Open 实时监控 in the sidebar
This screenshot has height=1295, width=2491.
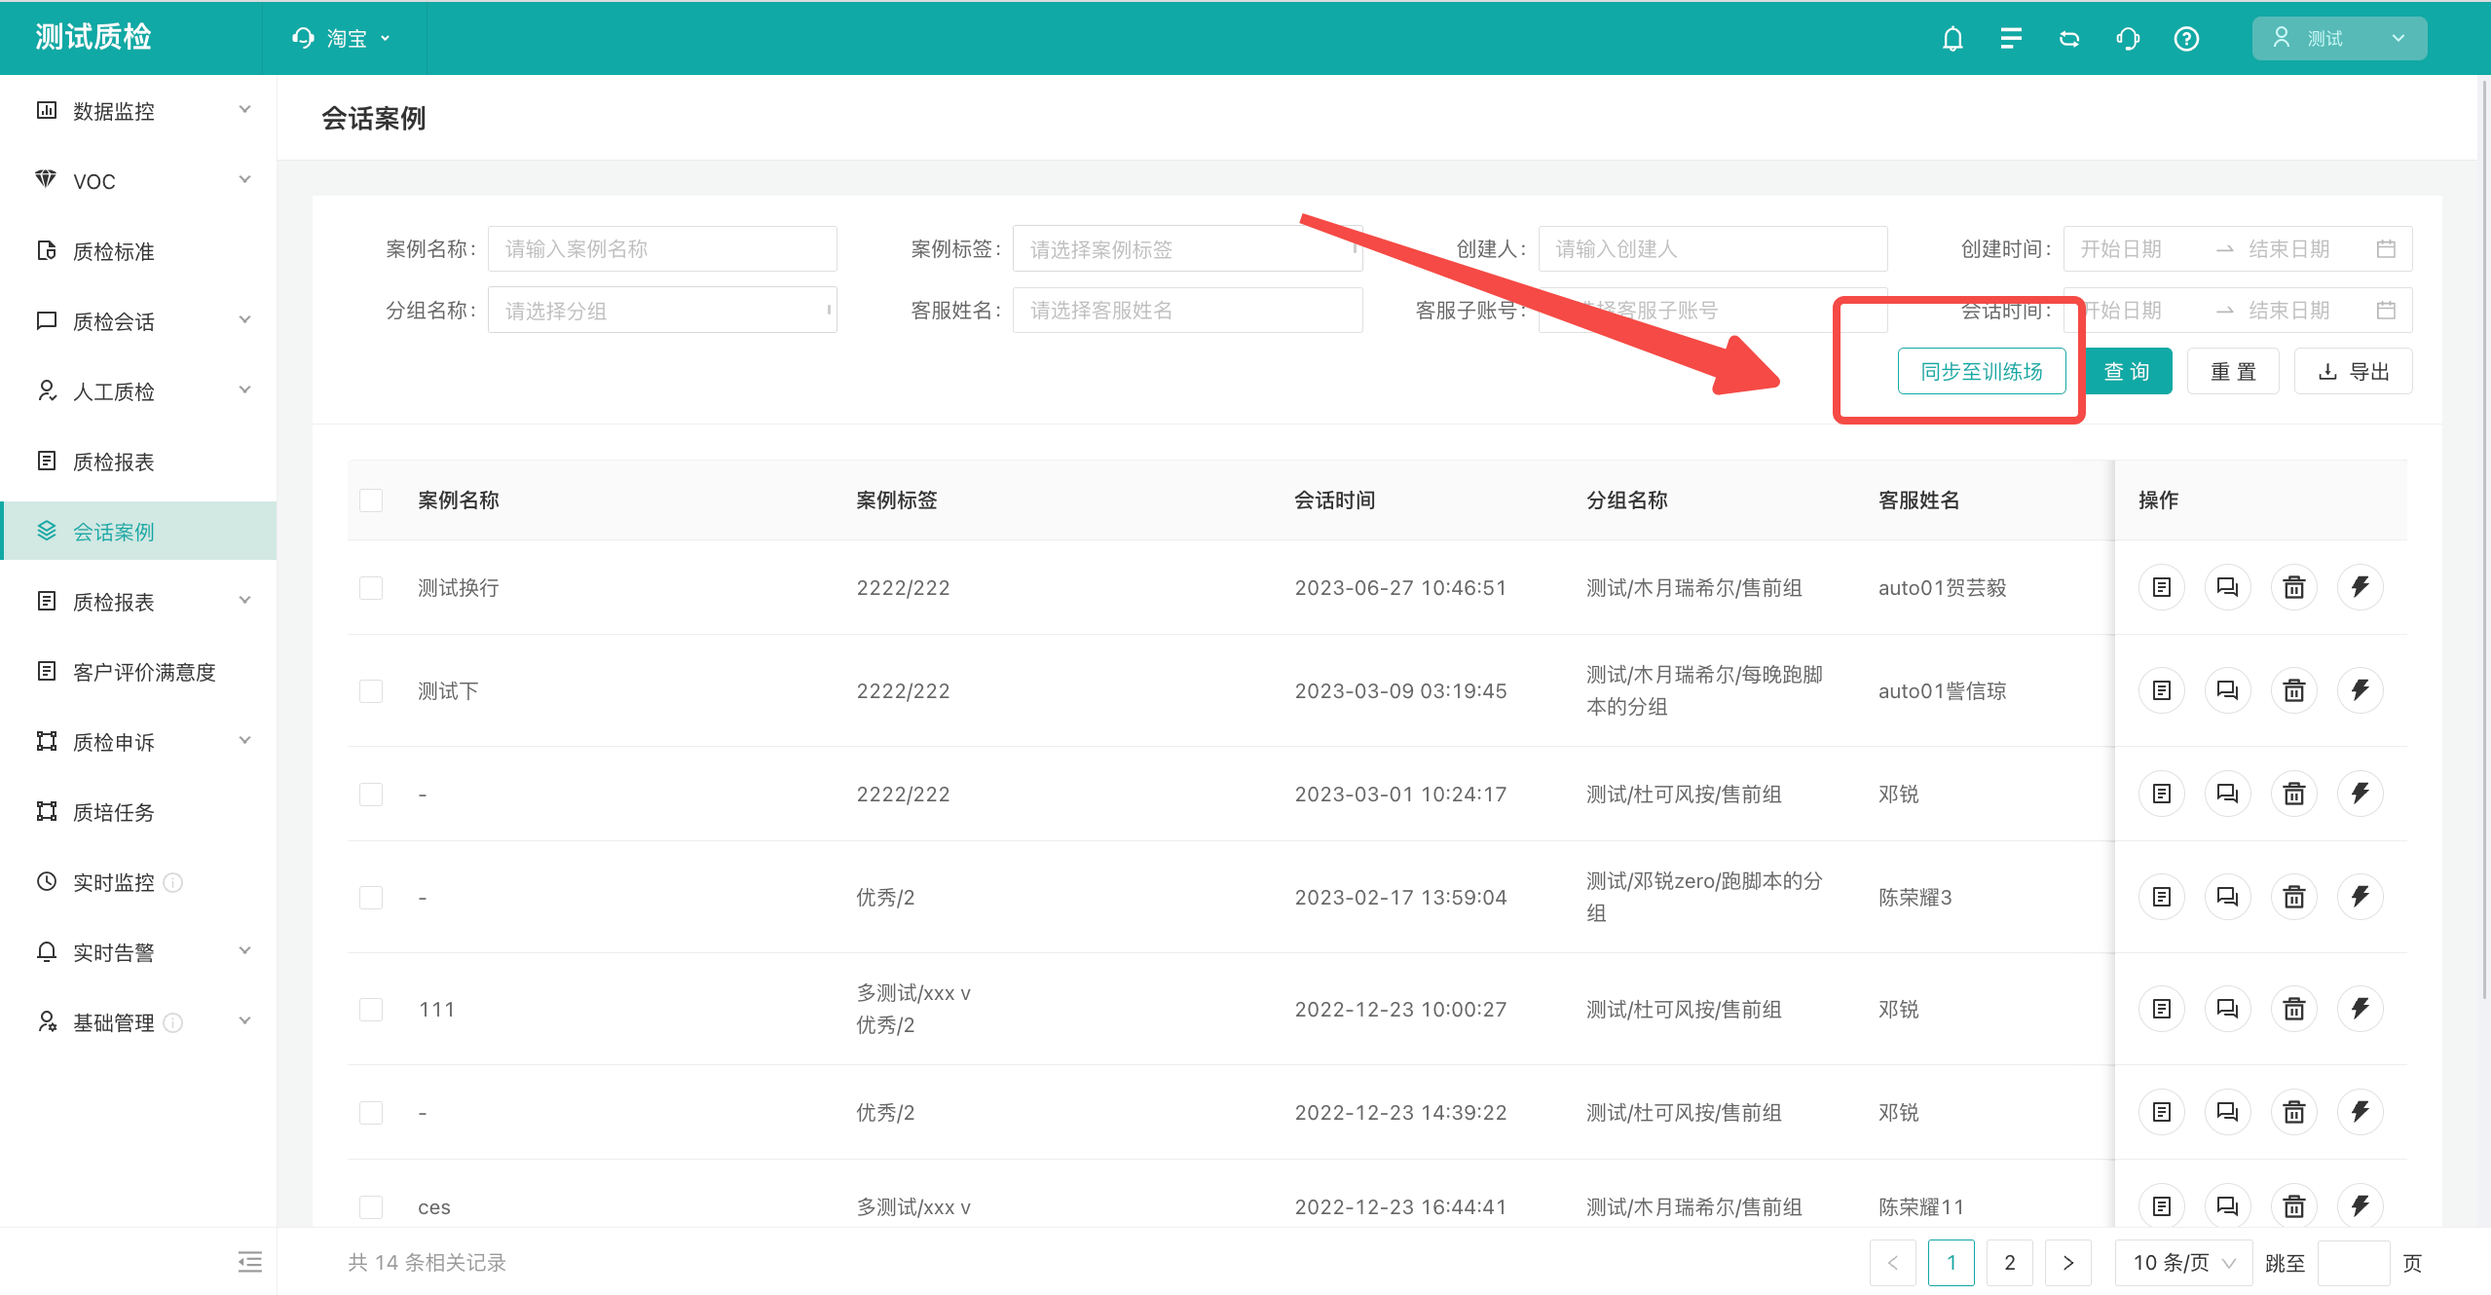point(140,882)
